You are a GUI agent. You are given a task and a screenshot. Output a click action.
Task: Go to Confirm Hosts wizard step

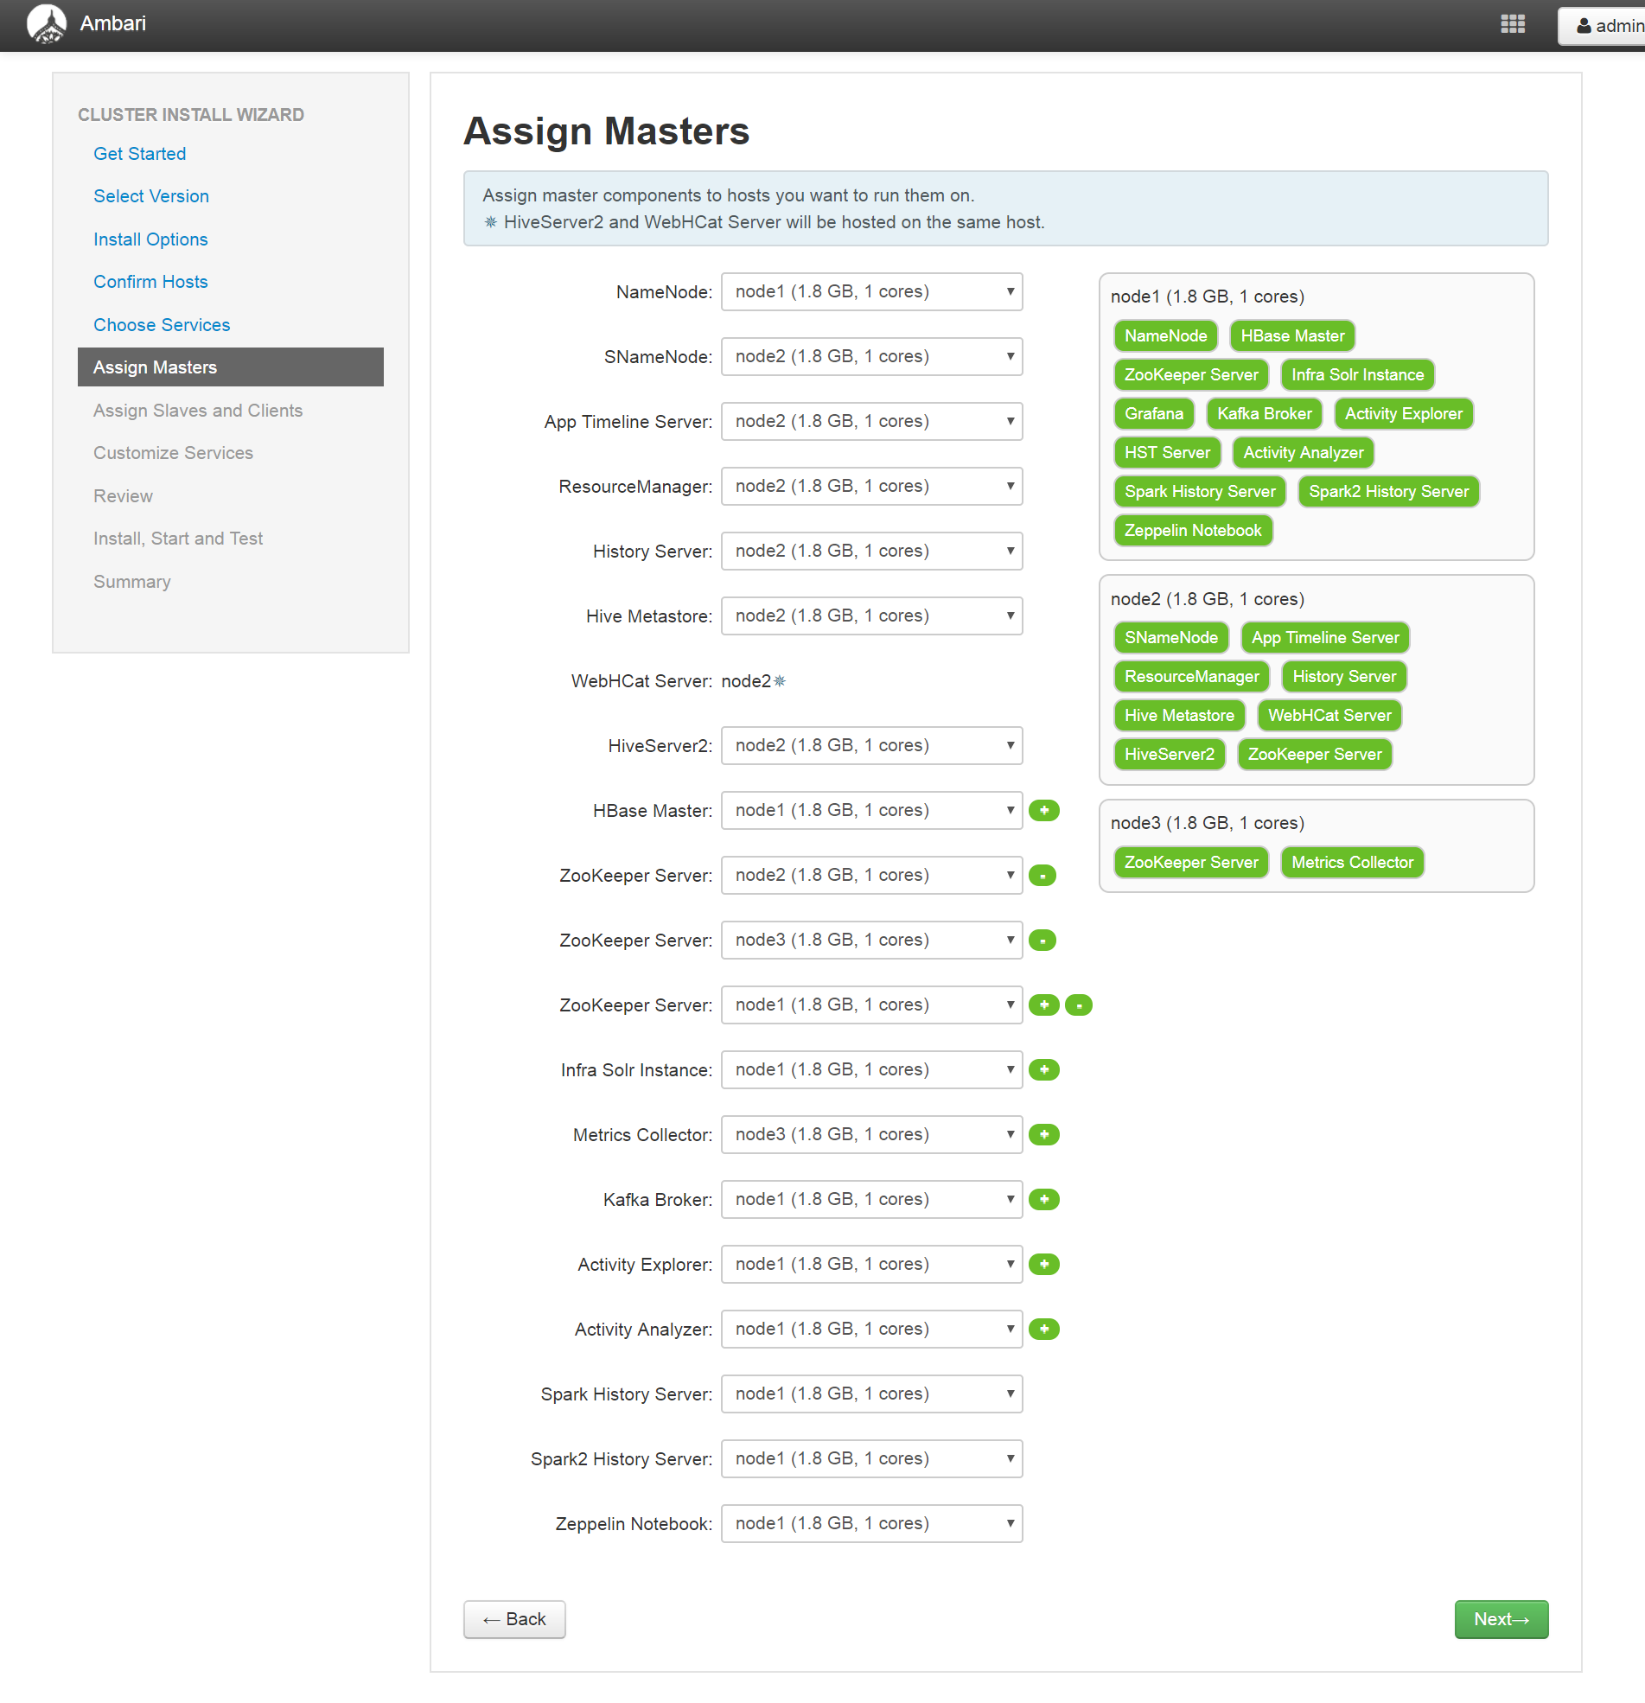click(150, 282)
